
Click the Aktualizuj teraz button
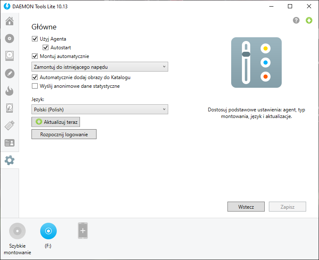click(x=56, y=122)
